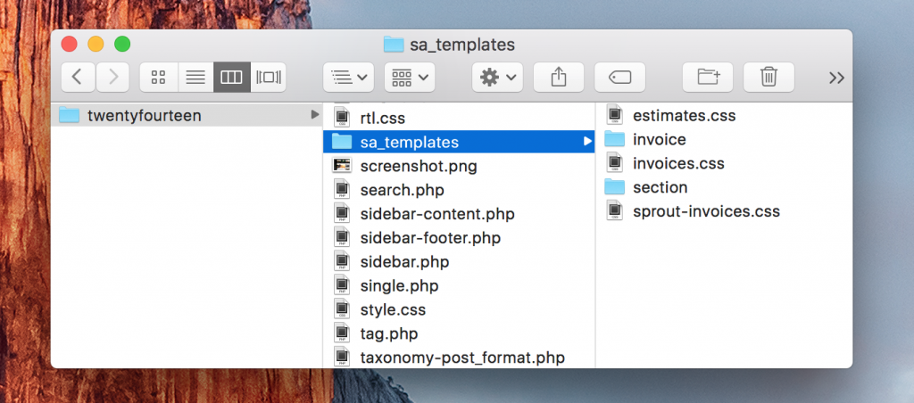Select estimates.css file
This screenshot has width=914, height=403.
click(723, 115)
